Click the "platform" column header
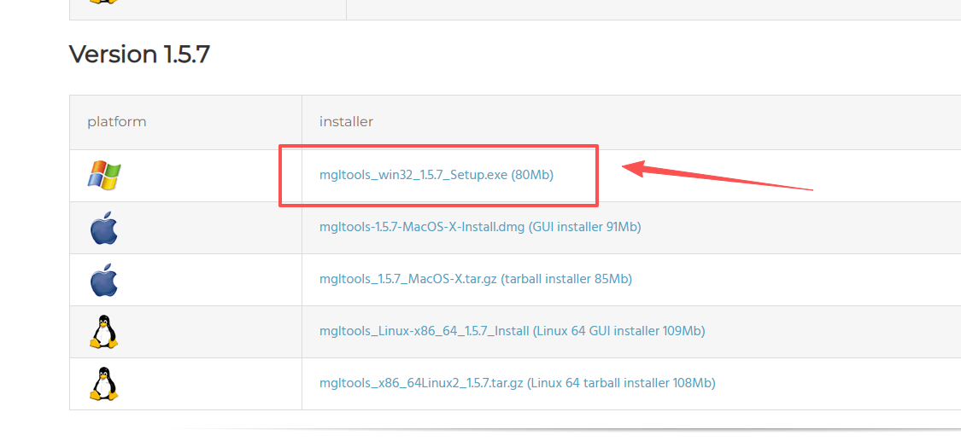961x447 pixels. 116,122
